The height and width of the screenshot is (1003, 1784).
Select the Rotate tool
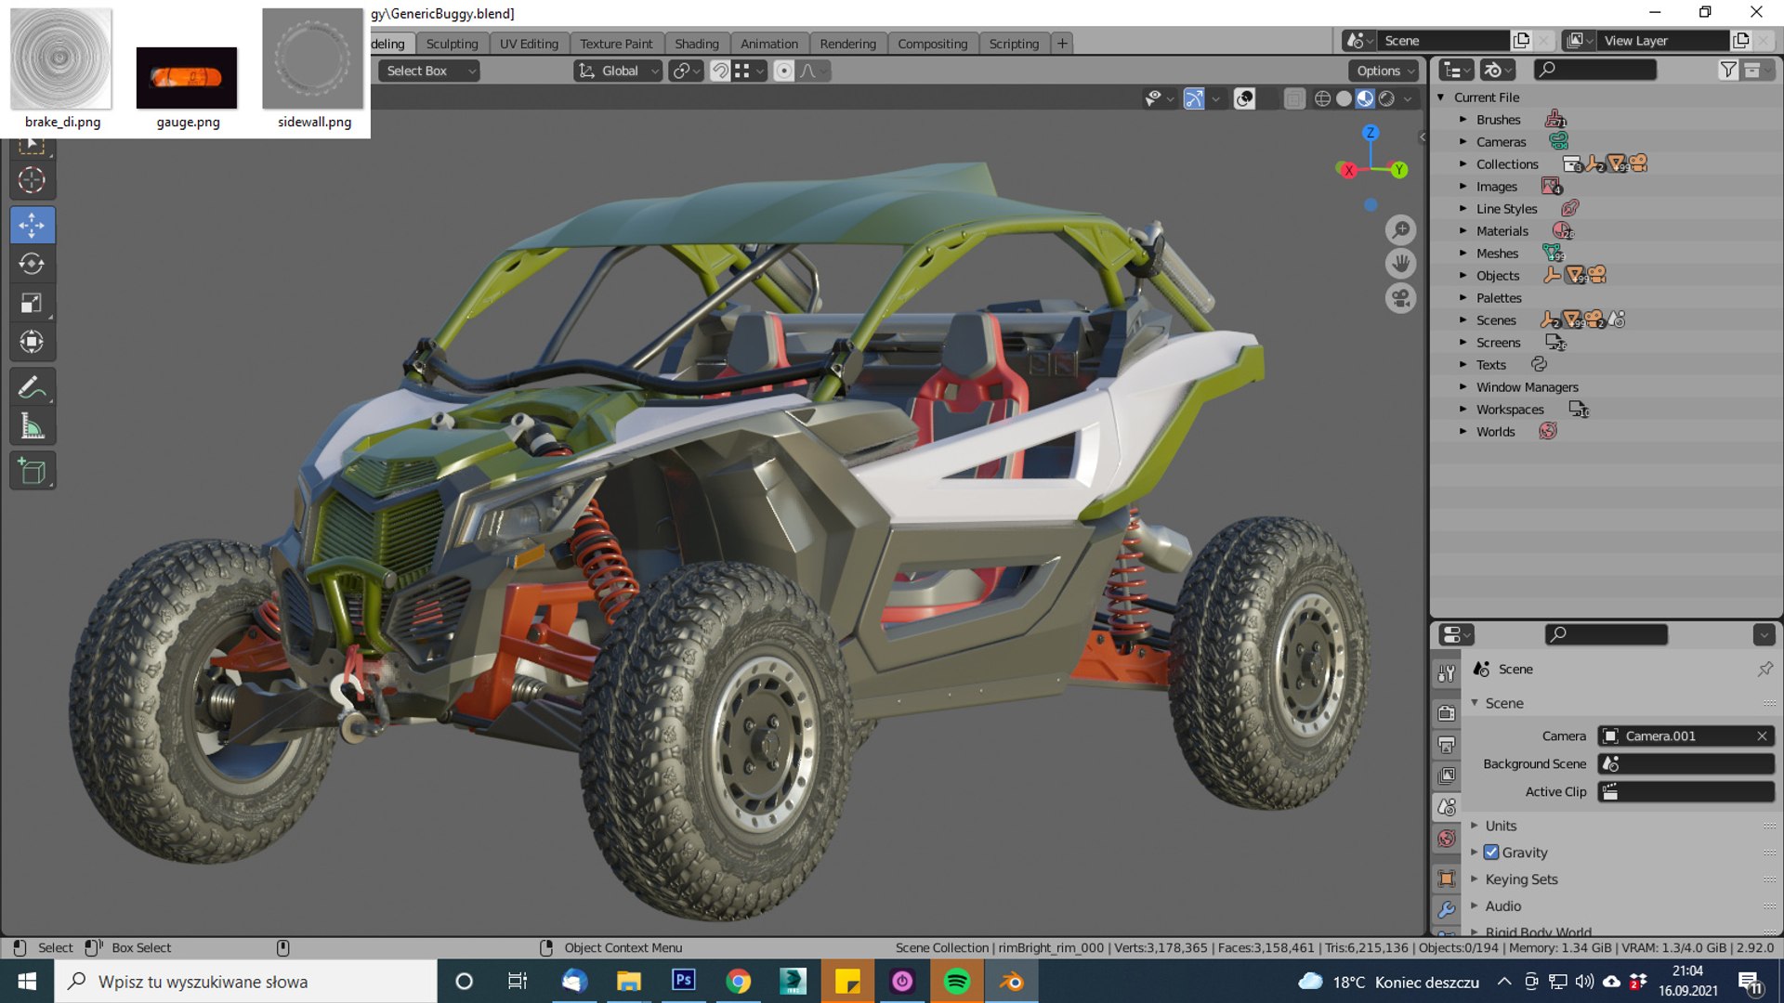32,265
